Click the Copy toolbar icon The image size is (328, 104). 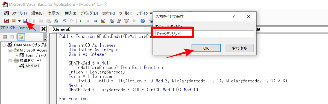pyautogui.click(x=41, y=21)
